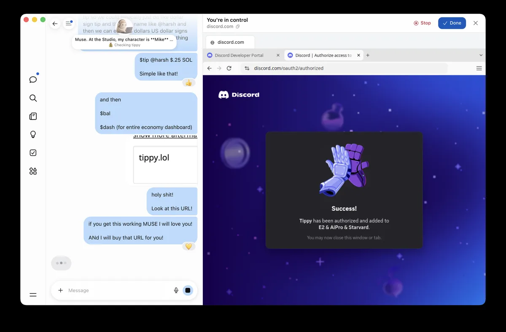This screenshot has height=332, width=506.
Task: Focus the Message input field
Action: tap(118, 290)
